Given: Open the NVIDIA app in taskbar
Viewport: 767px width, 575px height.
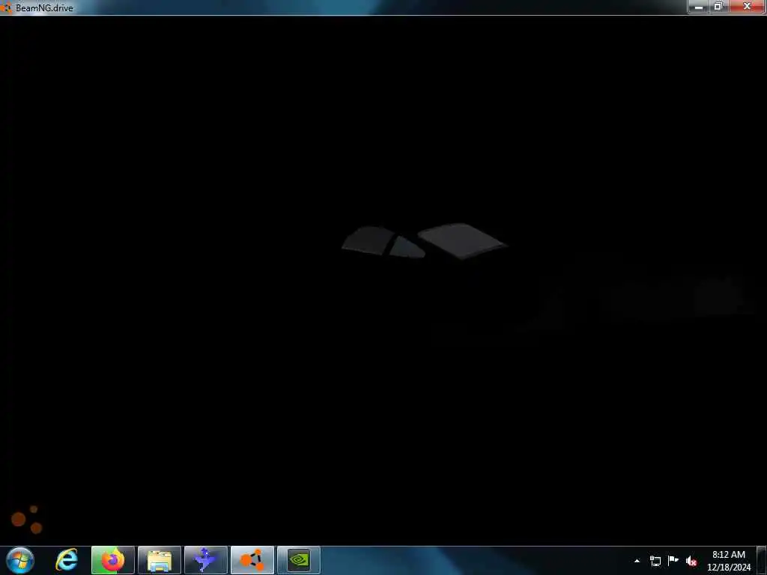Looking at the screenshot, I should [299, 560].
